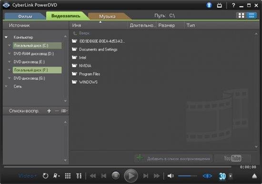Click folder icon beside NVIDIA
Image resolution: width=262 pixels, height=184 pixels.
click(74, 65)
